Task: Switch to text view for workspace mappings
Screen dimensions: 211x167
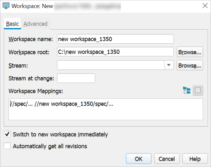Action: (198, 91)
